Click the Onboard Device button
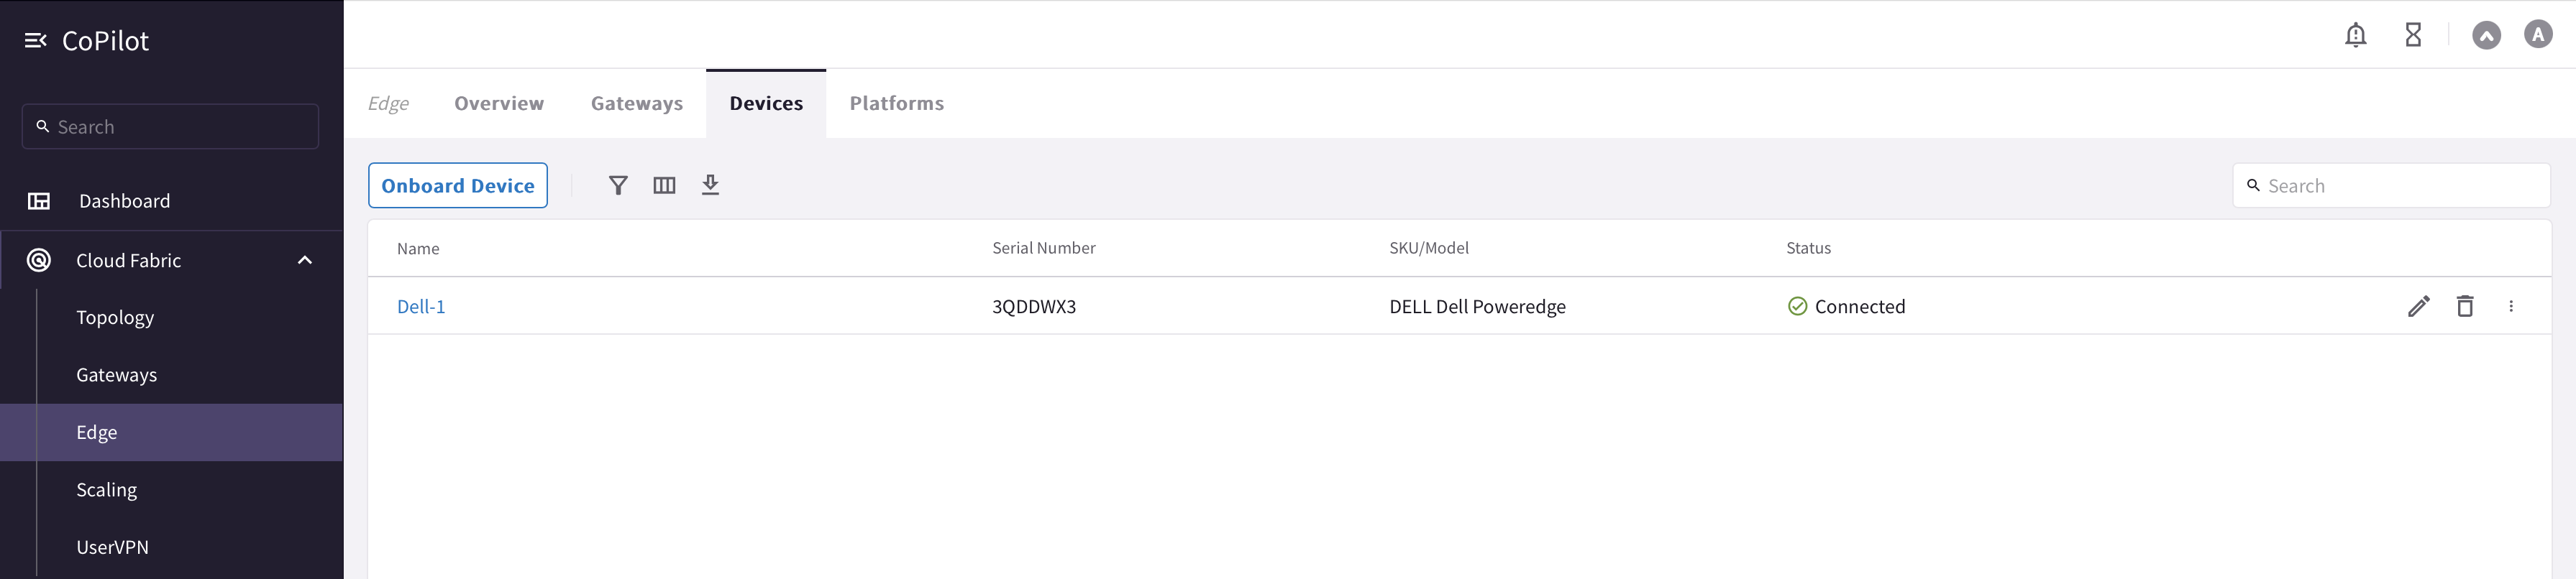 [458, 185]
